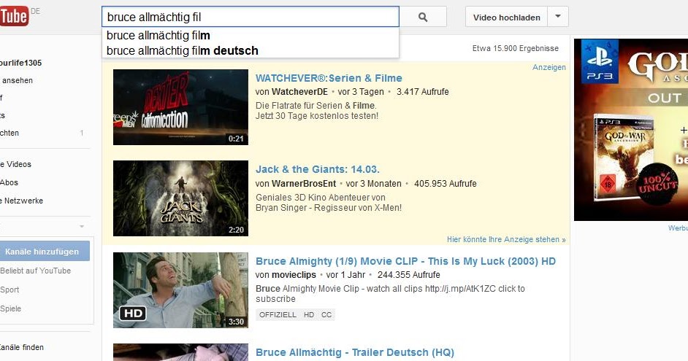
Task: Select suggestion 'bruce allmächtig film'
Action: [250, 35]
